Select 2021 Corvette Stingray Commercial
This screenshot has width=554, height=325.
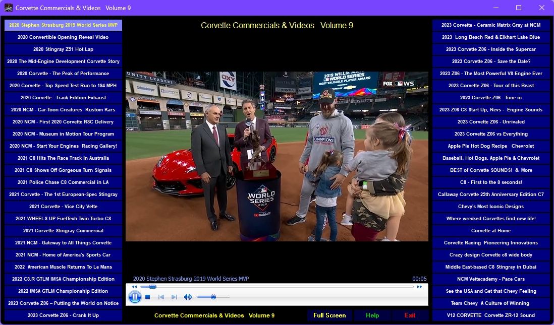(x=63, y=230)
